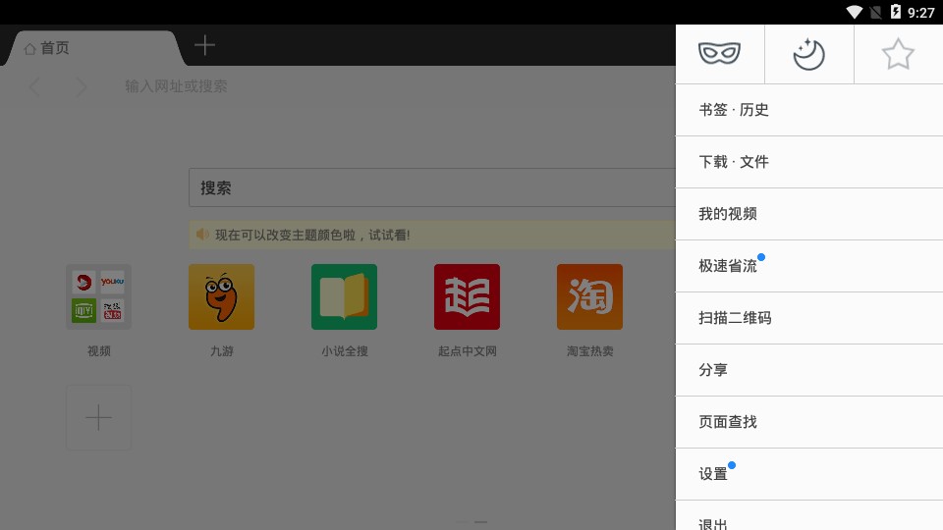
Task: Add a new shortcut tile
Action: pos(98,418)
